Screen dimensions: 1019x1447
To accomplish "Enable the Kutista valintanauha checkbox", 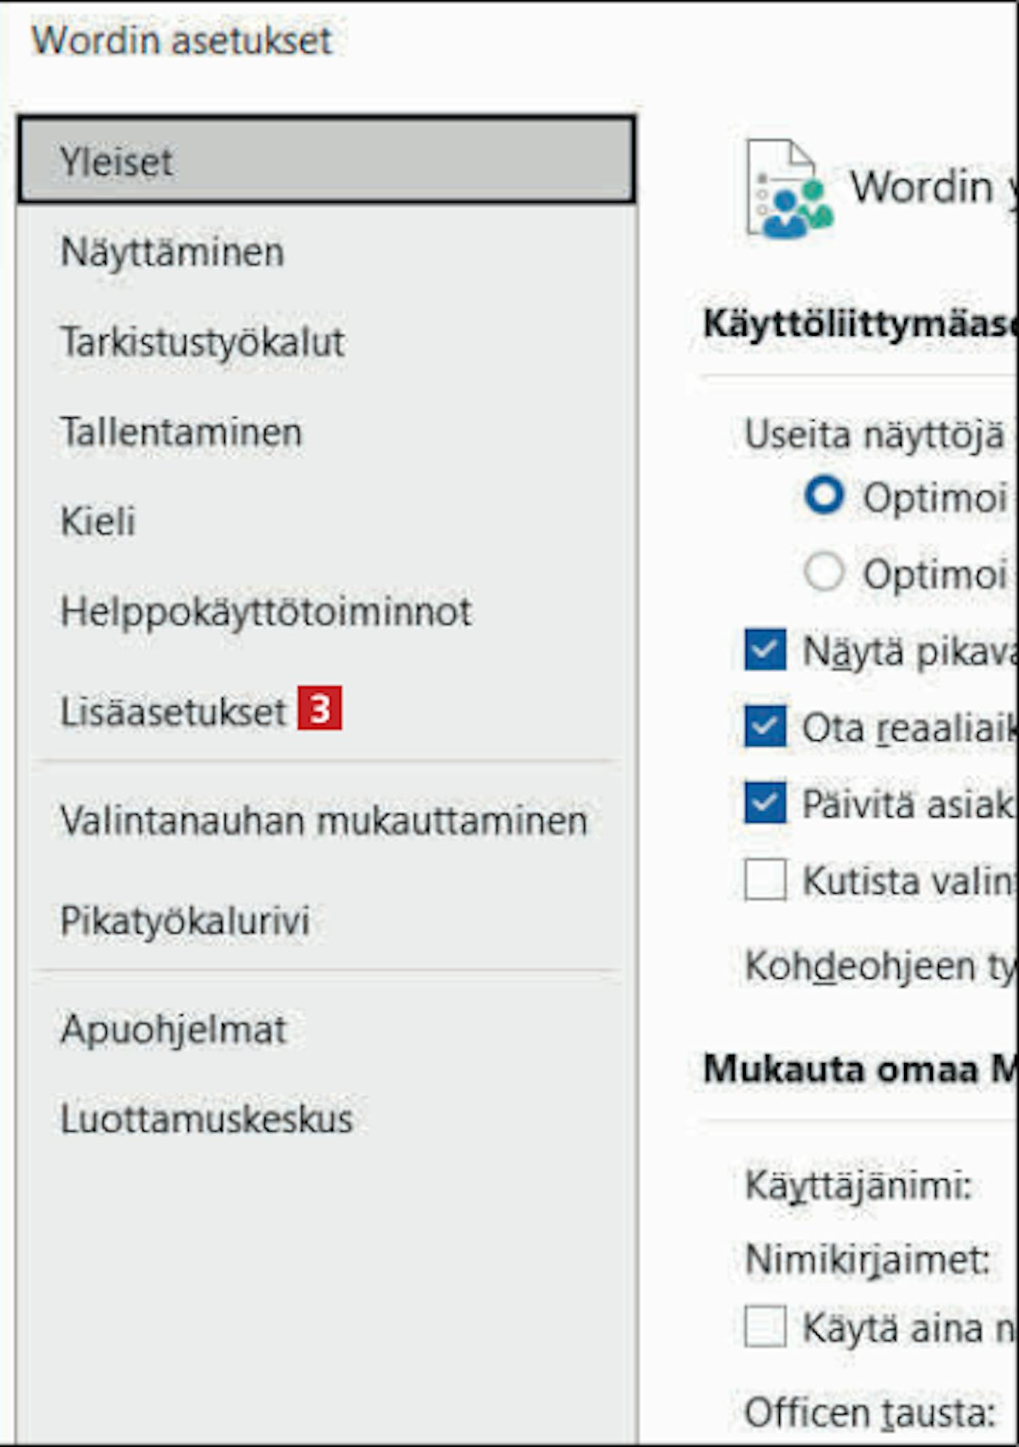I will point(765,879).
